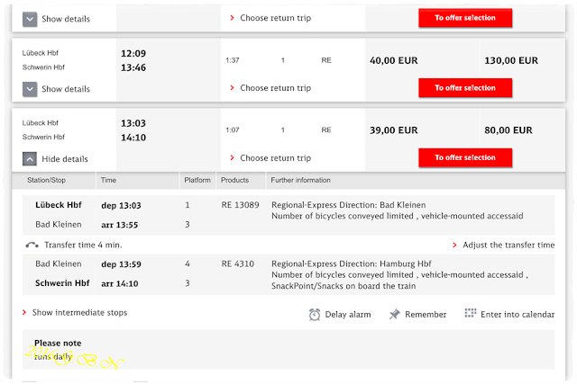
Task: Click the red arrow beside Adjust the transfer time
Action: point(454,245)
